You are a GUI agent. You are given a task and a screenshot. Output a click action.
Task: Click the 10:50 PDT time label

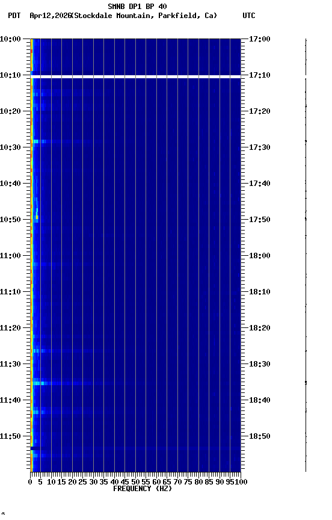point(10,220)
